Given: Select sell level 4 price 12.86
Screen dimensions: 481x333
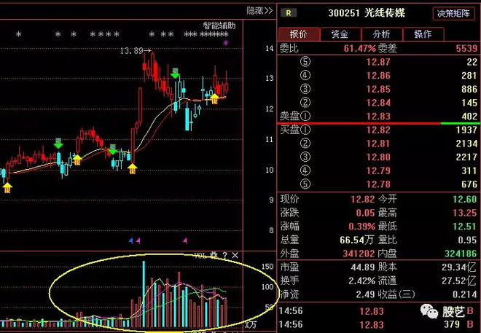Looking at the screenshot, I should coord(378,76).
